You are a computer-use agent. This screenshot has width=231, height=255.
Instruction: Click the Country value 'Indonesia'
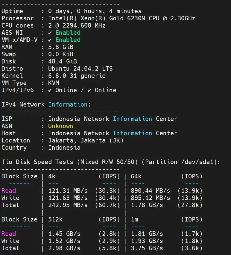[x=64, y=148]
